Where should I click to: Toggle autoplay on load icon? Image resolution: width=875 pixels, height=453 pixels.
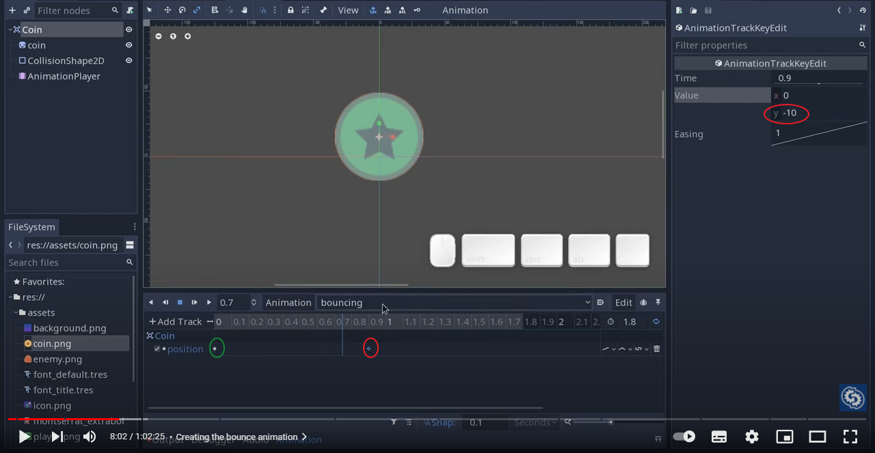600,303
